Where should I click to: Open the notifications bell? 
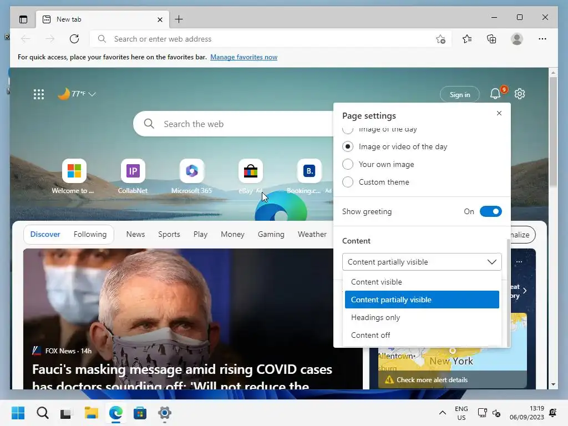click(495, 94)
